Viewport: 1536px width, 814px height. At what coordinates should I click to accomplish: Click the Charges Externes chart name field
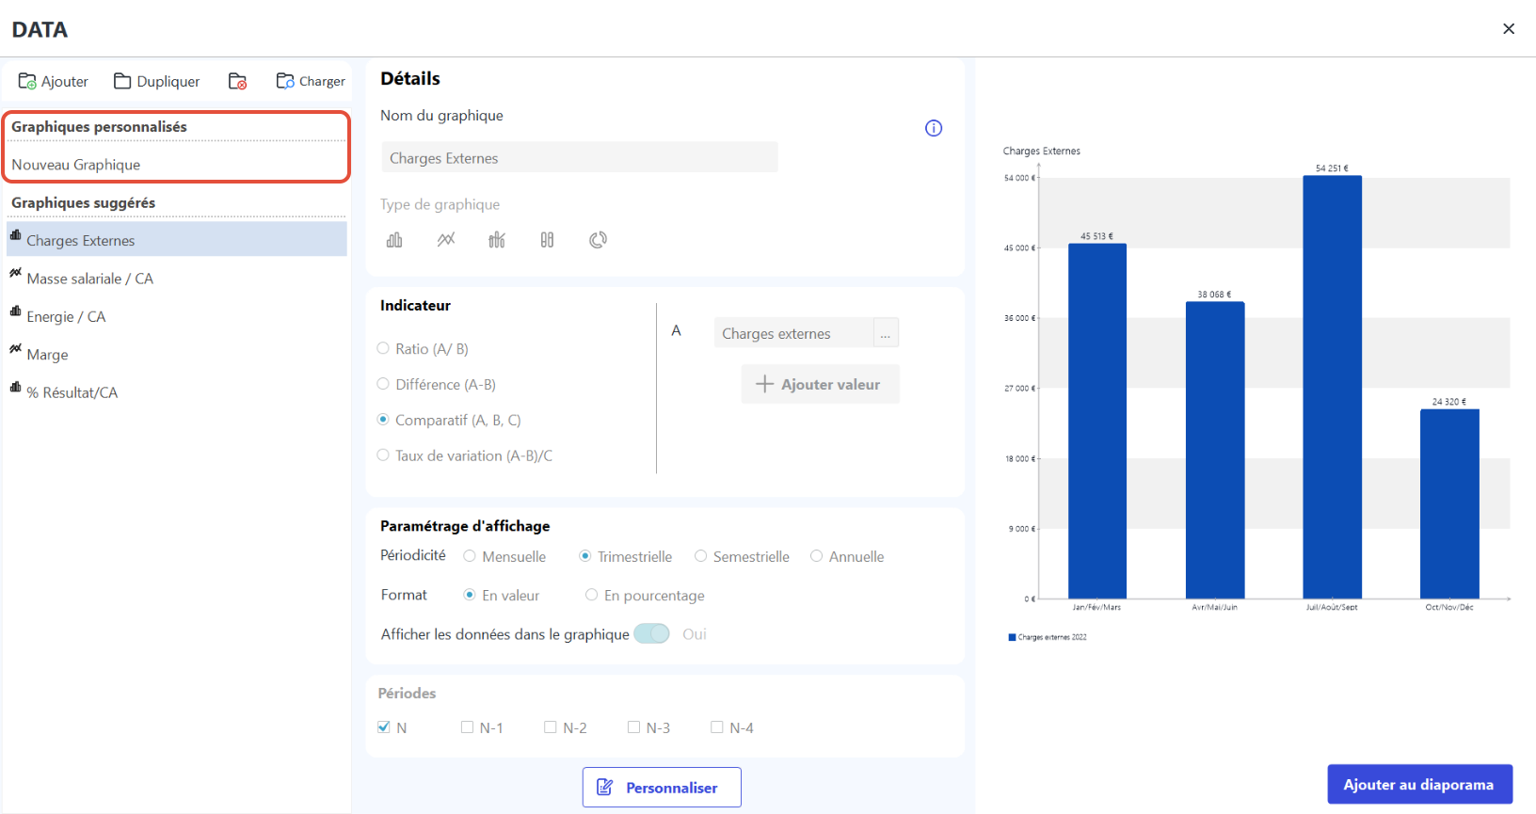tap(580, 158)
